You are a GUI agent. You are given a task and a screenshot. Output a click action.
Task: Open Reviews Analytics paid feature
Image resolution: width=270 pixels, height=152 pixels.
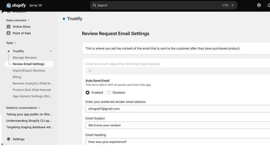click(x=33, y=83)
